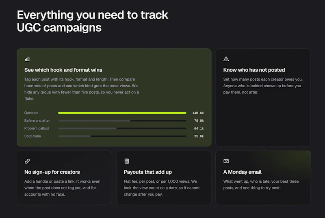Click 'See which hook and format wins' title

tap(63, 70)
